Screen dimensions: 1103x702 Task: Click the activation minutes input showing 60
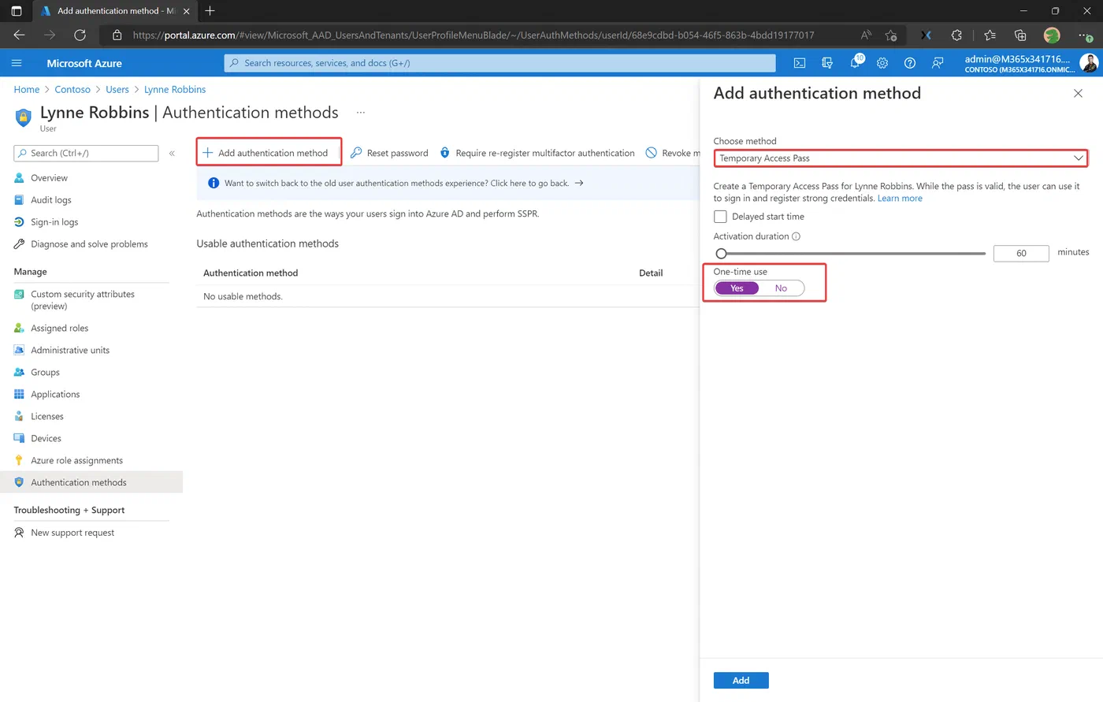tap(1021, 254)
